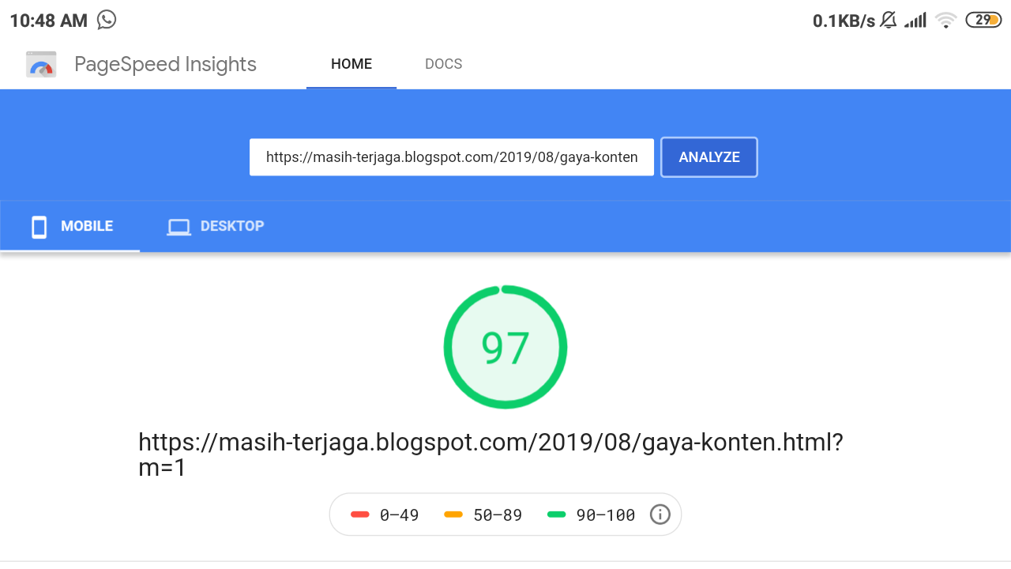Click the green 90–100 legend item
The height and width of the screenshot is (569, 1011).
pyautogui.click(x=591, y=515)
